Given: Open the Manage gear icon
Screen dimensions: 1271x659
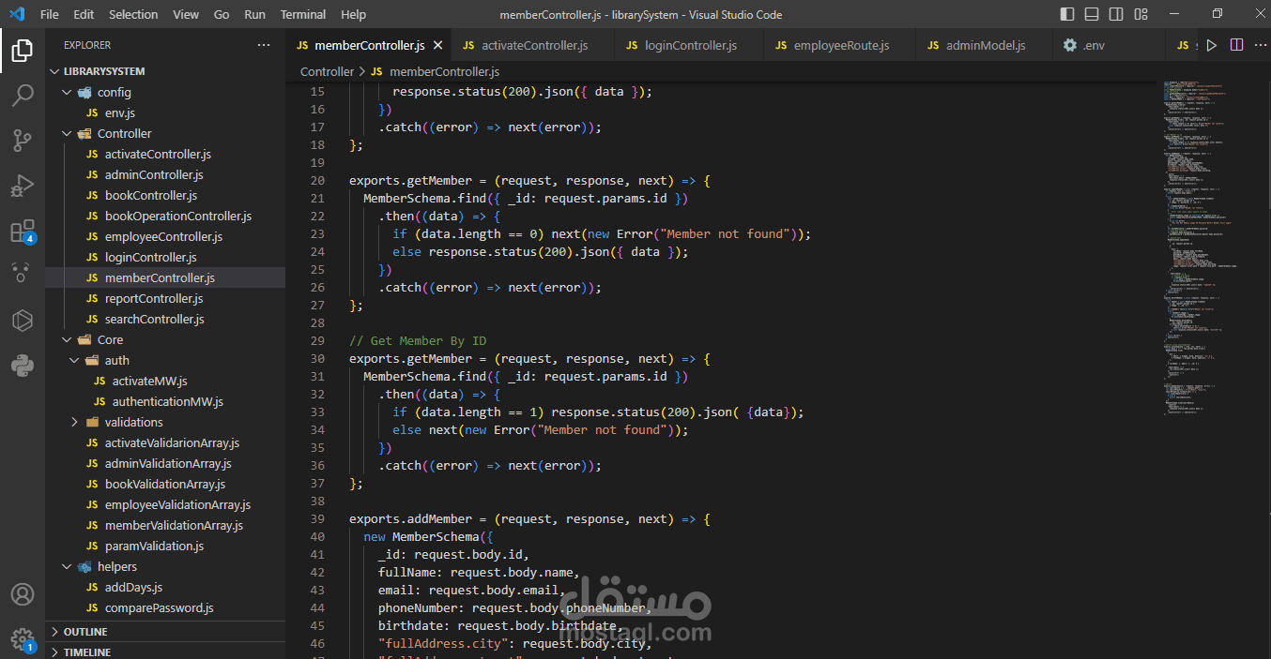Looking at the screenshot, I should click(23, 639).
